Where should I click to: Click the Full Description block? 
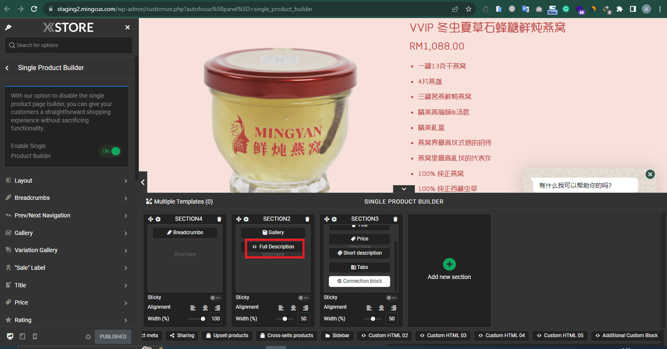tap(273, 247)
